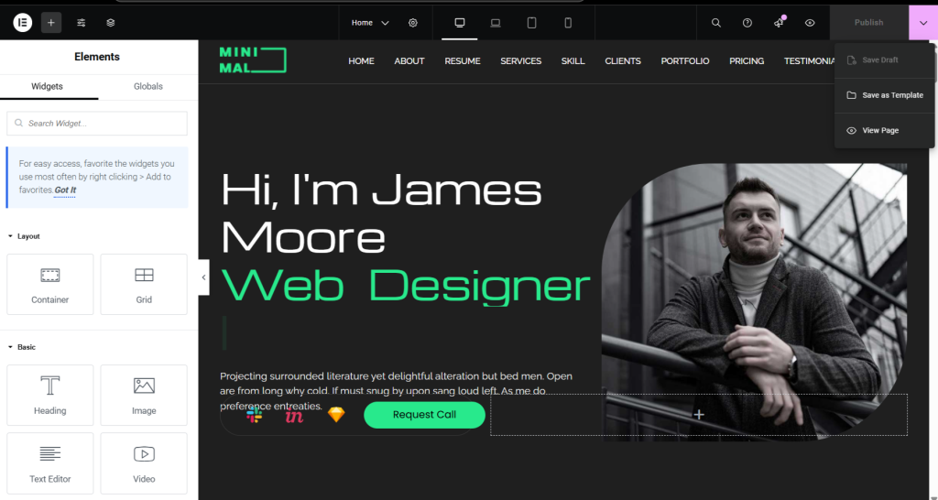Switch to tablet portrait view icon
This screenshot has width=938, height=500.
tap(531, 23)
